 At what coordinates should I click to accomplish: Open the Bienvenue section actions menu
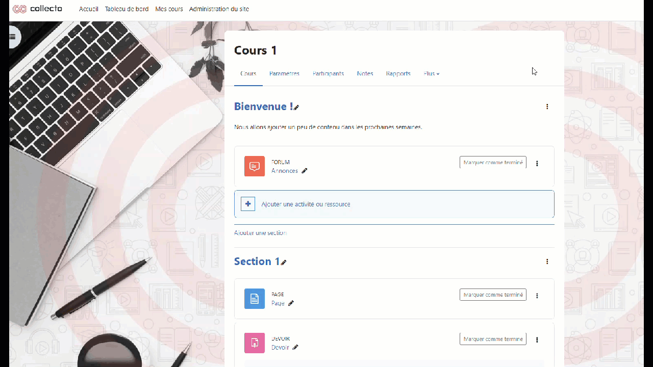pyautogui.click(x=547, y=107)
